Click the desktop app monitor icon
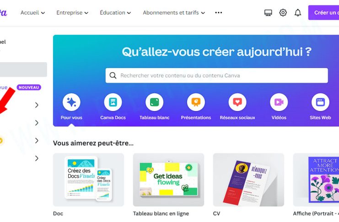The height and width of the screenshot is (222, 339). pyautogui.click(x=268, y=13)
